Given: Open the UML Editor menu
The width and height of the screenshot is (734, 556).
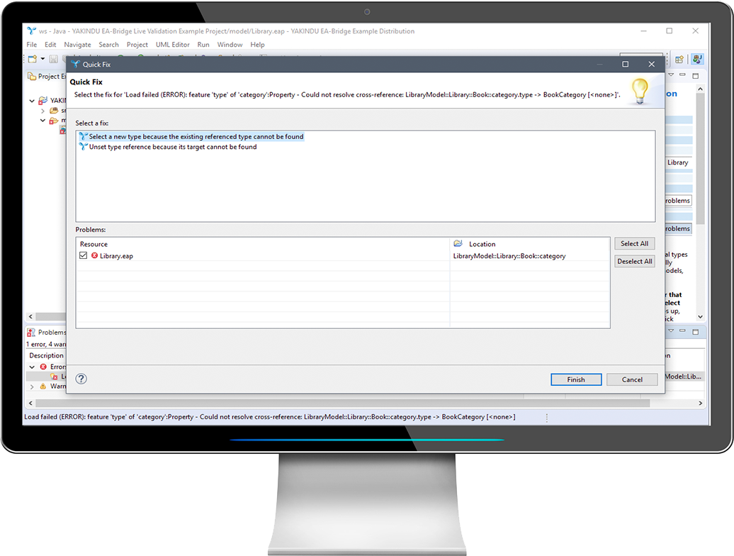Looking at the screenshot, I should (x=173, y=45).
